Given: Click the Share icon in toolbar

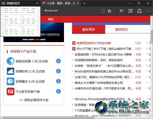Looking at the screenshot, I should 139,11.
